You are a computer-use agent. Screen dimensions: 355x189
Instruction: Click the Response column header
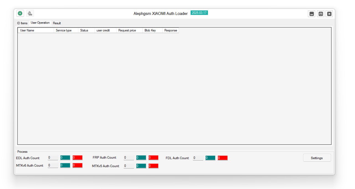point(171,30)
